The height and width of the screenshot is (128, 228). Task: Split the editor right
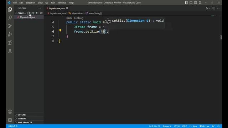click(x=214, y=8)
